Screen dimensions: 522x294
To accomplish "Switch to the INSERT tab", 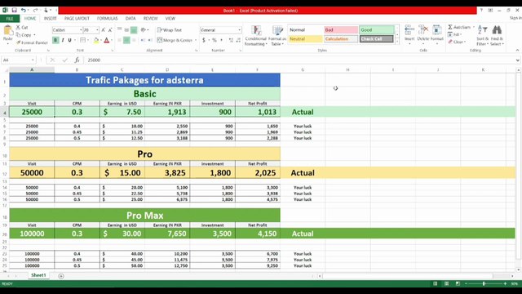I will pos(51,19).
